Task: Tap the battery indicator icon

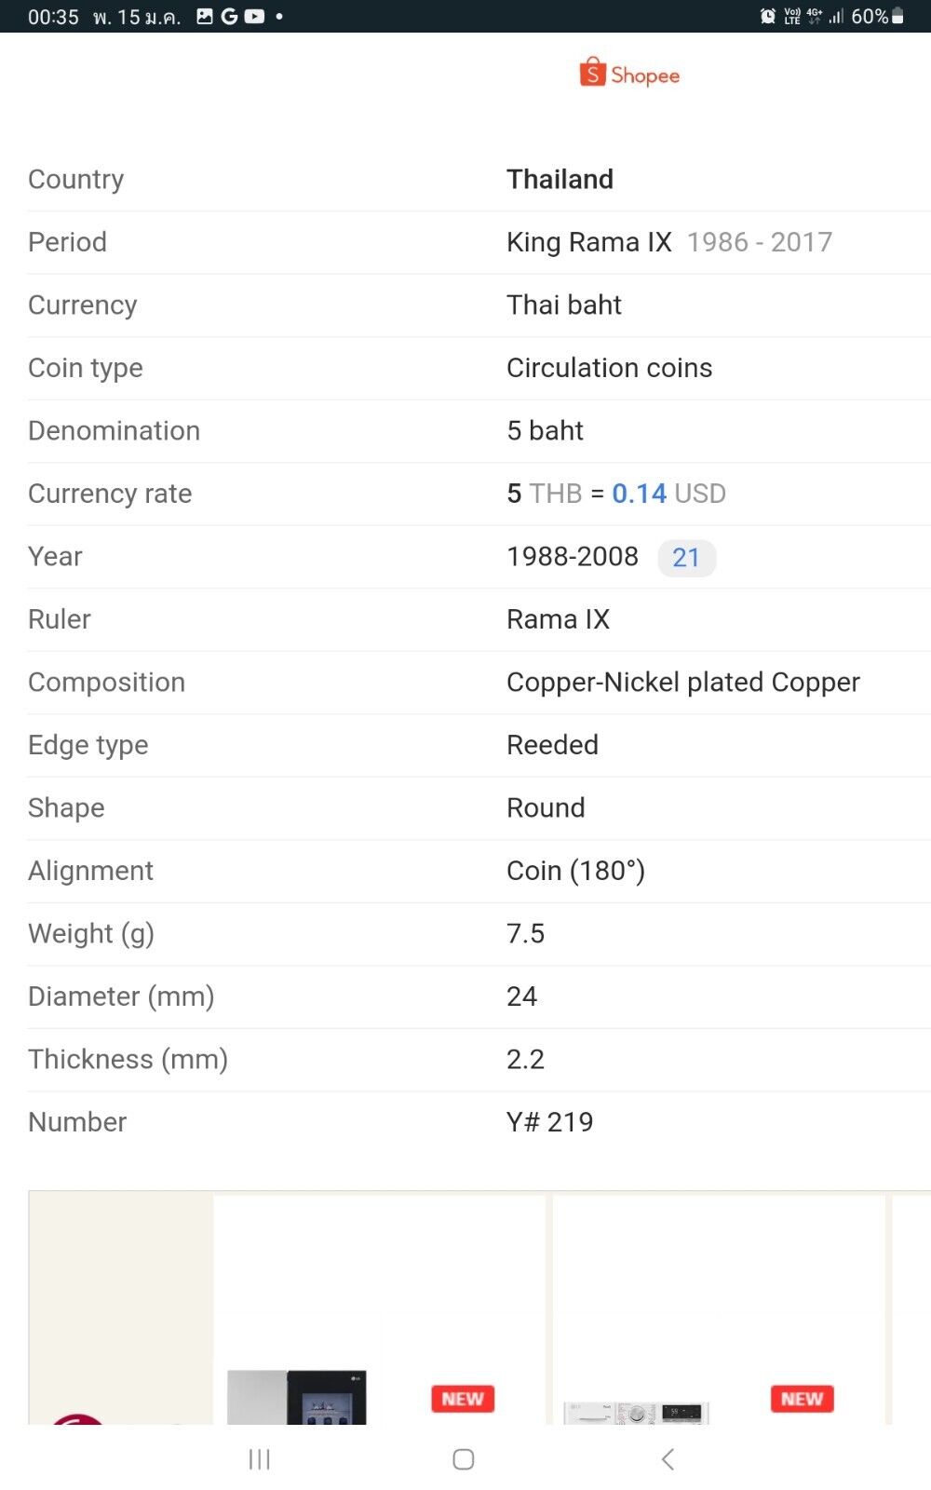Action: pyautogui.click(x=898, y=16)
